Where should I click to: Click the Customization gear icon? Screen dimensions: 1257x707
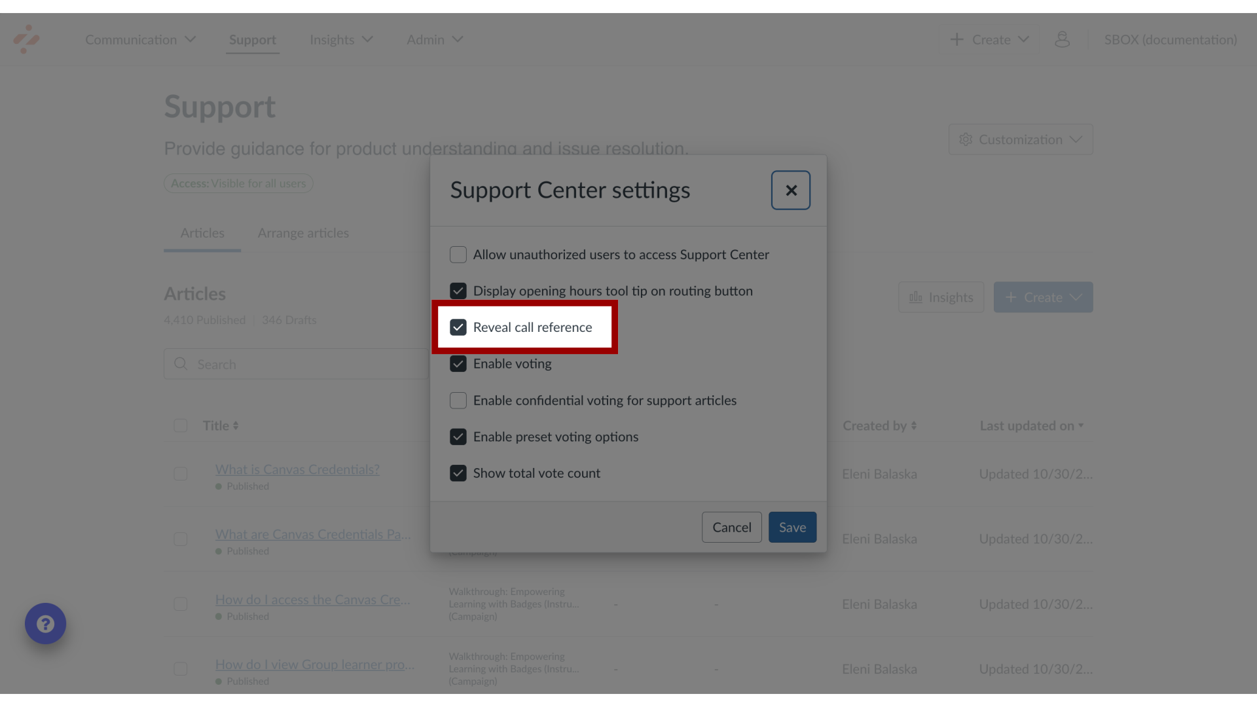(967, 139)
